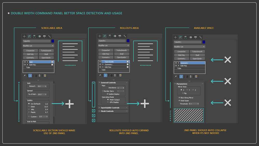
Task: Expand Symmetry sub-levels in Available Space stack
Action: (x=179, y=63)
